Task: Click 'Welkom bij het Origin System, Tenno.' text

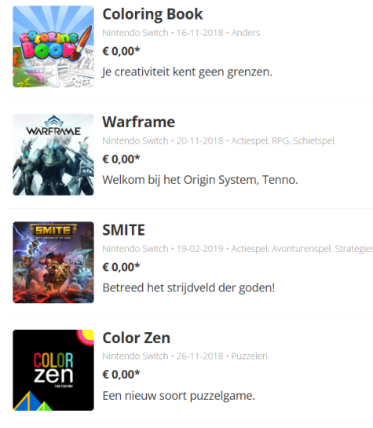Action: point(200,180)
